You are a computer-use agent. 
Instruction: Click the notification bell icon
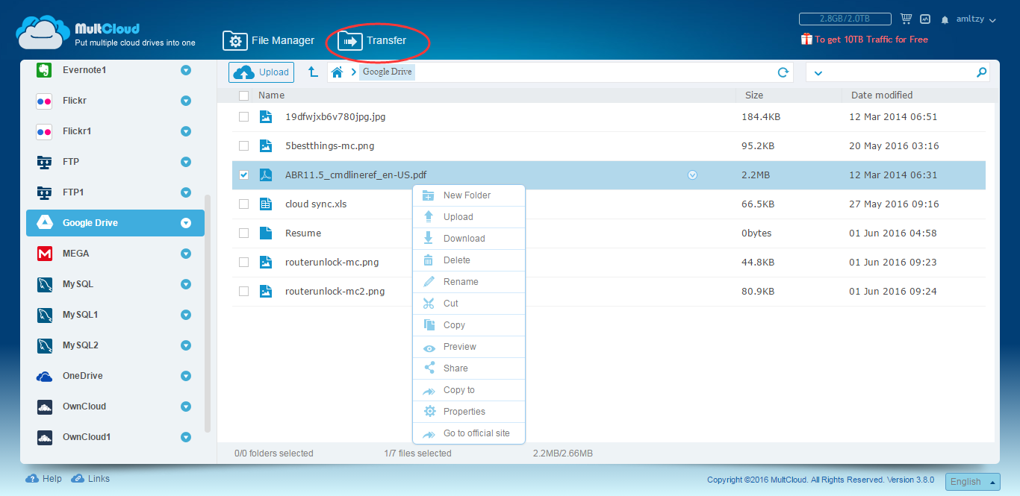click(x=945, y=20)
